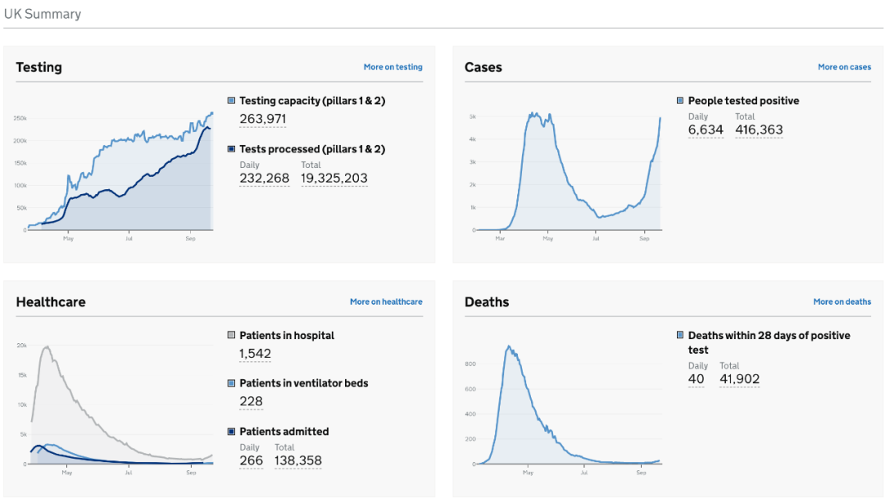
Task: Click total positive cases value 416,363
Action: (x=759, y=130)
